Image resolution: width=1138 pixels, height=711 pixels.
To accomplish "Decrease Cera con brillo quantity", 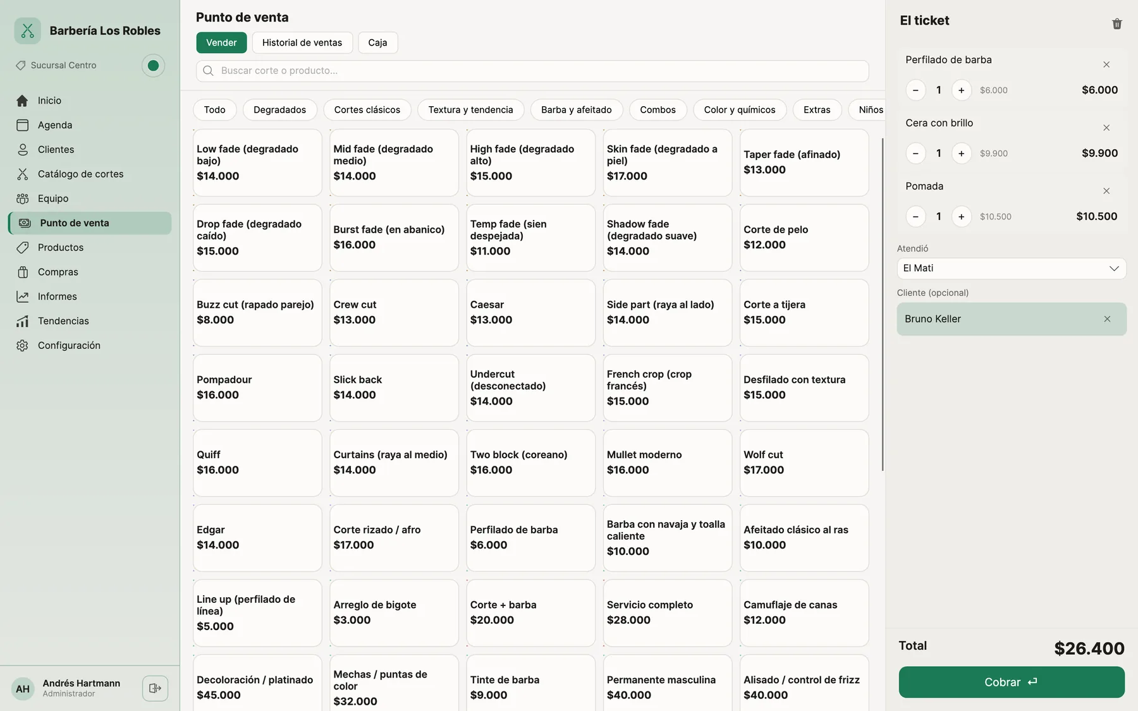I will click(915, 154).
